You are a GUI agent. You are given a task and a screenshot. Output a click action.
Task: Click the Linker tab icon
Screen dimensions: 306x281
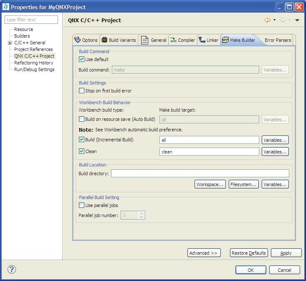(x=202, y=40)
